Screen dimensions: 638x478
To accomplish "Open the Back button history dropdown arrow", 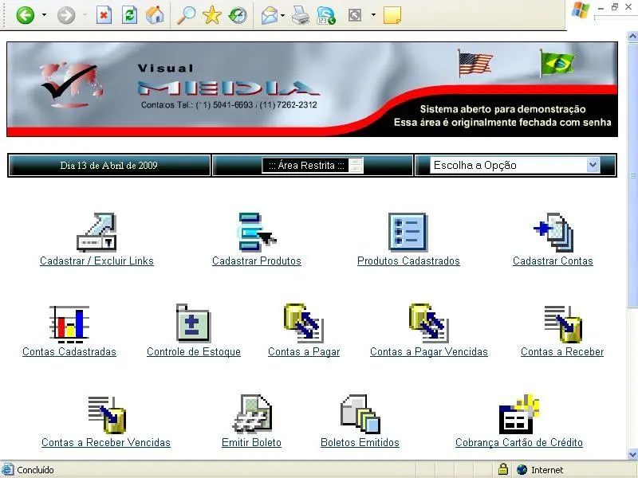I will click(44, 15).
